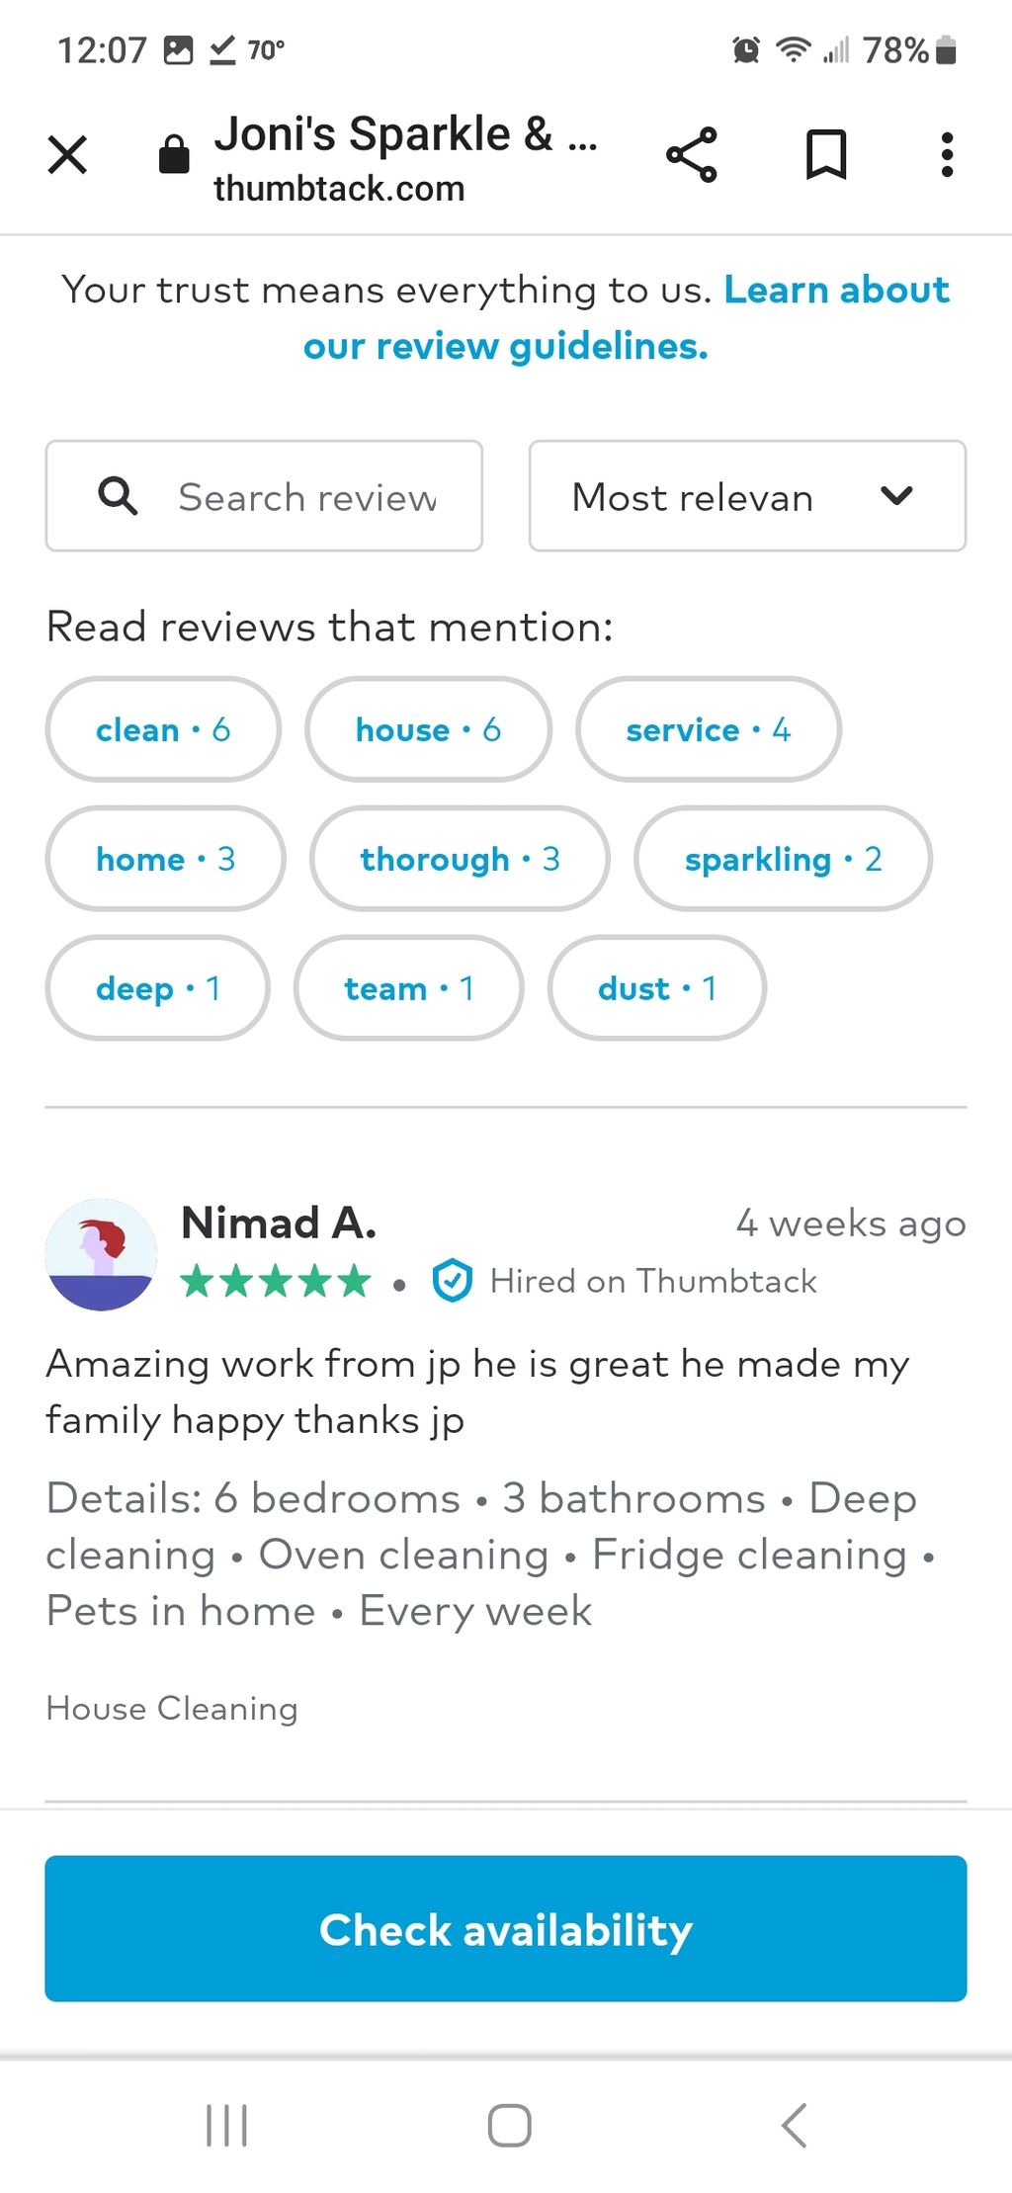1012x2193 pixels.
Task: Expand the Most relevant sort dropdown
Action: [747, 496]
